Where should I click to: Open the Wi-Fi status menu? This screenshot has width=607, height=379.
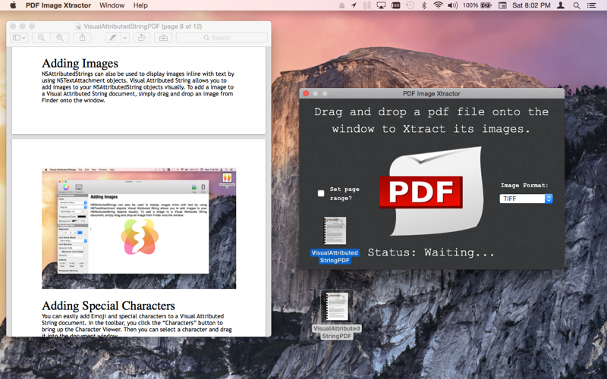(438, 5)
